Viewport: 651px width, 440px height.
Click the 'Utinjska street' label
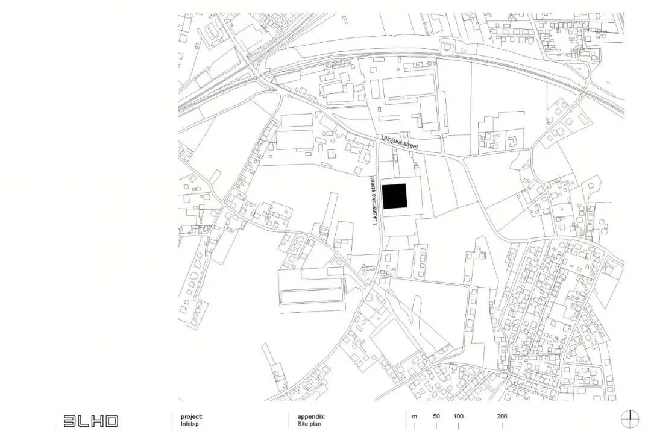click(400, 142)
